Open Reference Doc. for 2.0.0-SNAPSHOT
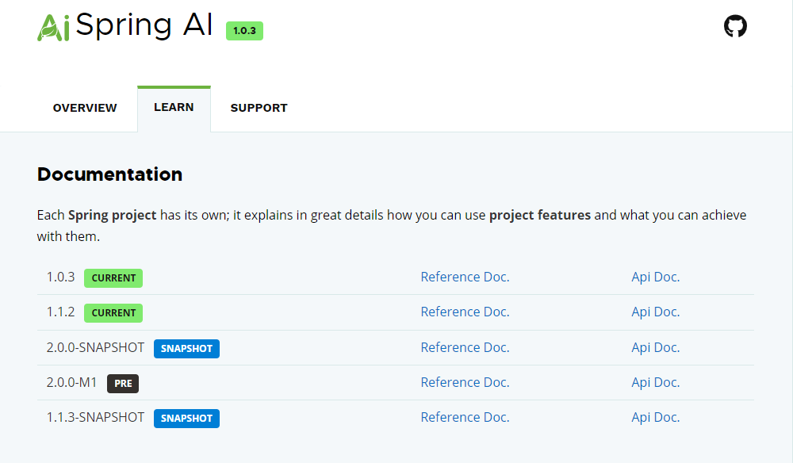Screen dimensions: 793x463 point(465,348)
